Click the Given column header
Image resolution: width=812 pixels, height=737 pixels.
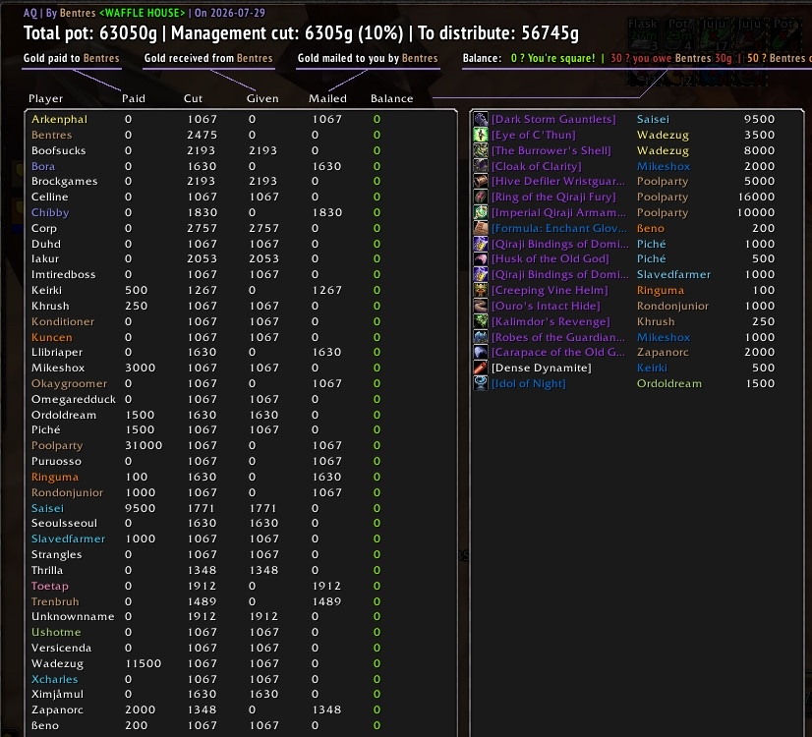[262, 98]
